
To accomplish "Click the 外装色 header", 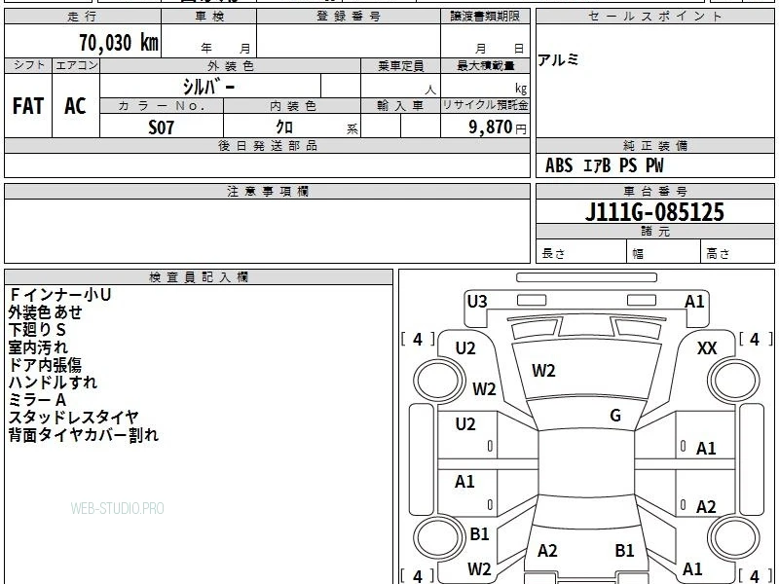I will 230,65.
